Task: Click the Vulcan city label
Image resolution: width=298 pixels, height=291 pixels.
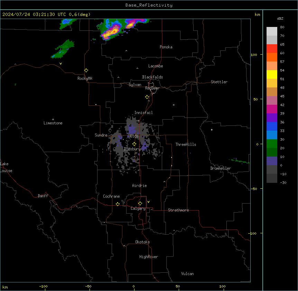Action: coord(188,274)
